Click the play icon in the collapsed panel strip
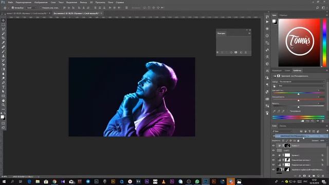Viewport: 329px width, 185px height. tap(267, 22)
